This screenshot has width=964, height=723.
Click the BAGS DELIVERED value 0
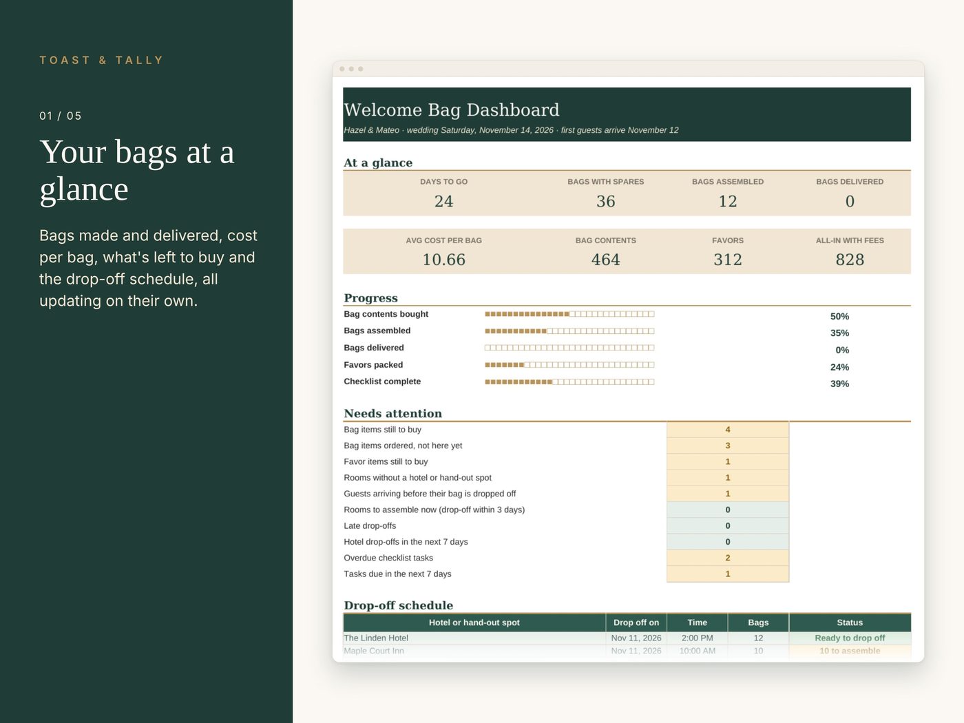(x=850, y=201)
